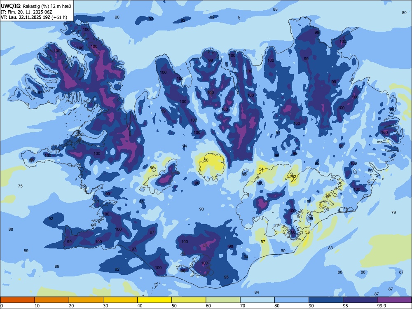Viewport: 412px width, 309px height.
Task: Click the '80' value in the map corner
Action: 404,13
